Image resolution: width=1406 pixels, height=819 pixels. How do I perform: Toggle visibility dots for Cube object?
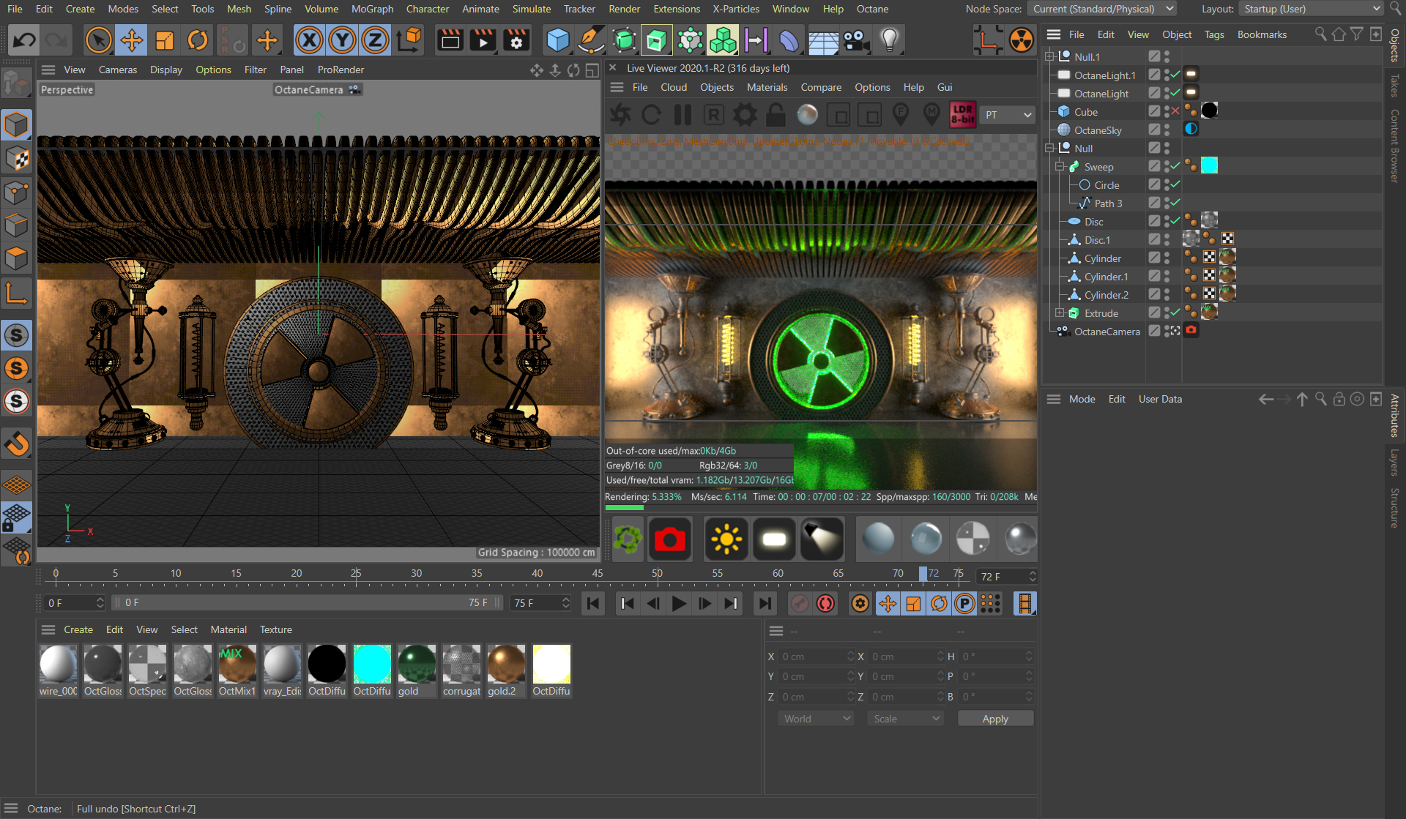[x=1167, y=111]
